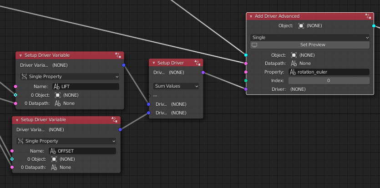Click Index input socket on Add Driver Advanced
Viewport: 380px width, 188px height.
246,80
